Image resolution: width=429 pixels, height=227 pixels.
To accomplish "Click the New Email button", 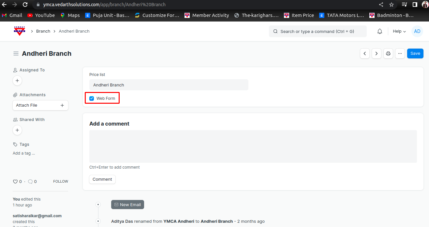I will 127,204.
